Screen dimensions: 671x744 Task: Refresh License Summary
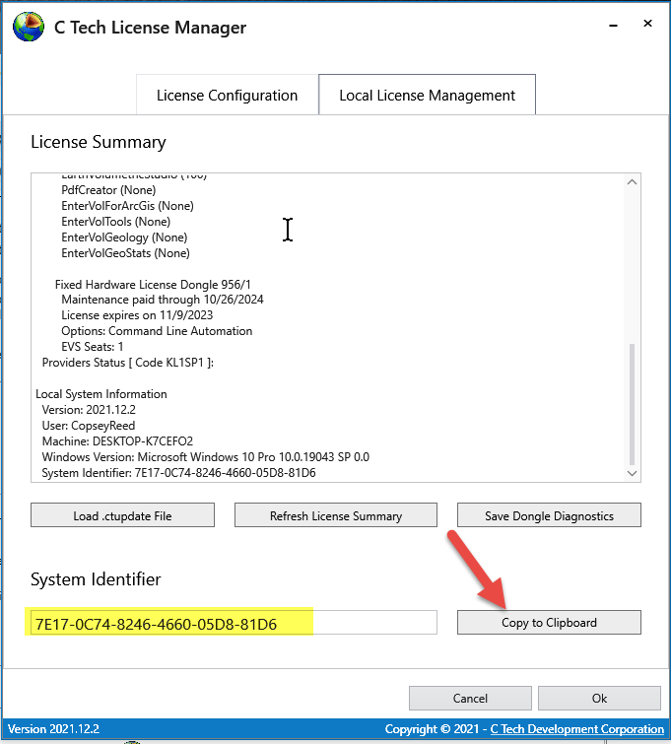coord(335,515)
